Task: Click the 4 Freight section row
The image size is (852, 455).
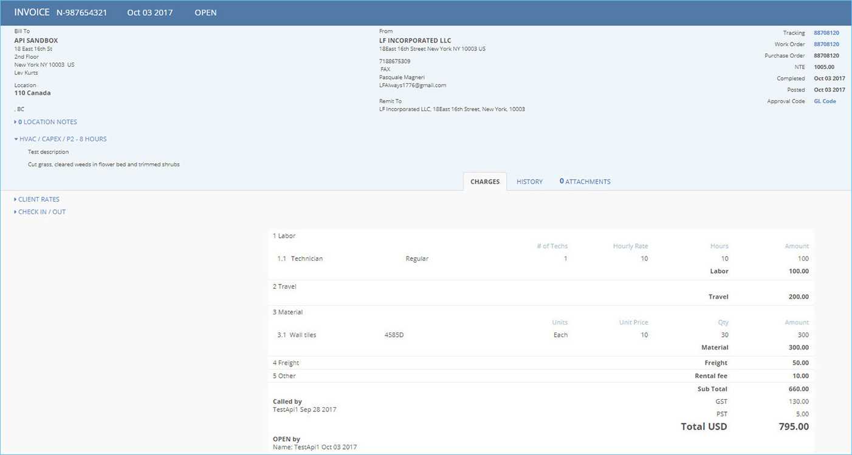Action: point(541,363)
